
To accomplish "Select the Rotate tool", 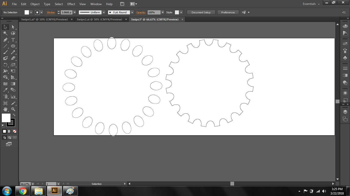I will pos(5,65).
